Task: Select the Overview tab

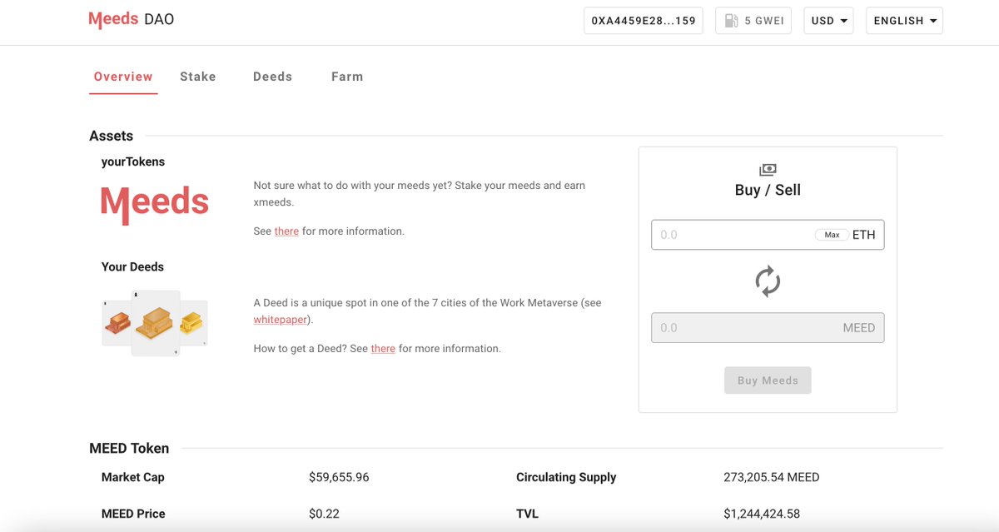Action: pos(123,77)
